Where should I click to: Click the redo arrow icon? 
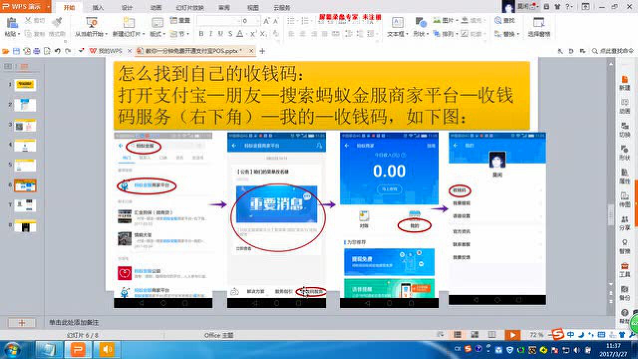point(67,51)
